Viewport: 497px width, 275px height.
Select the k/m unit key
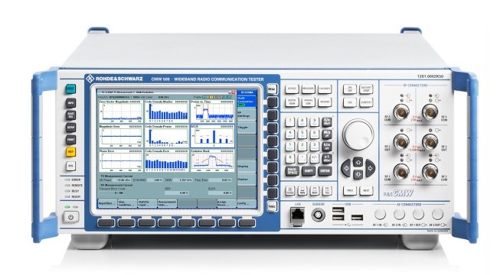(327, 147)
